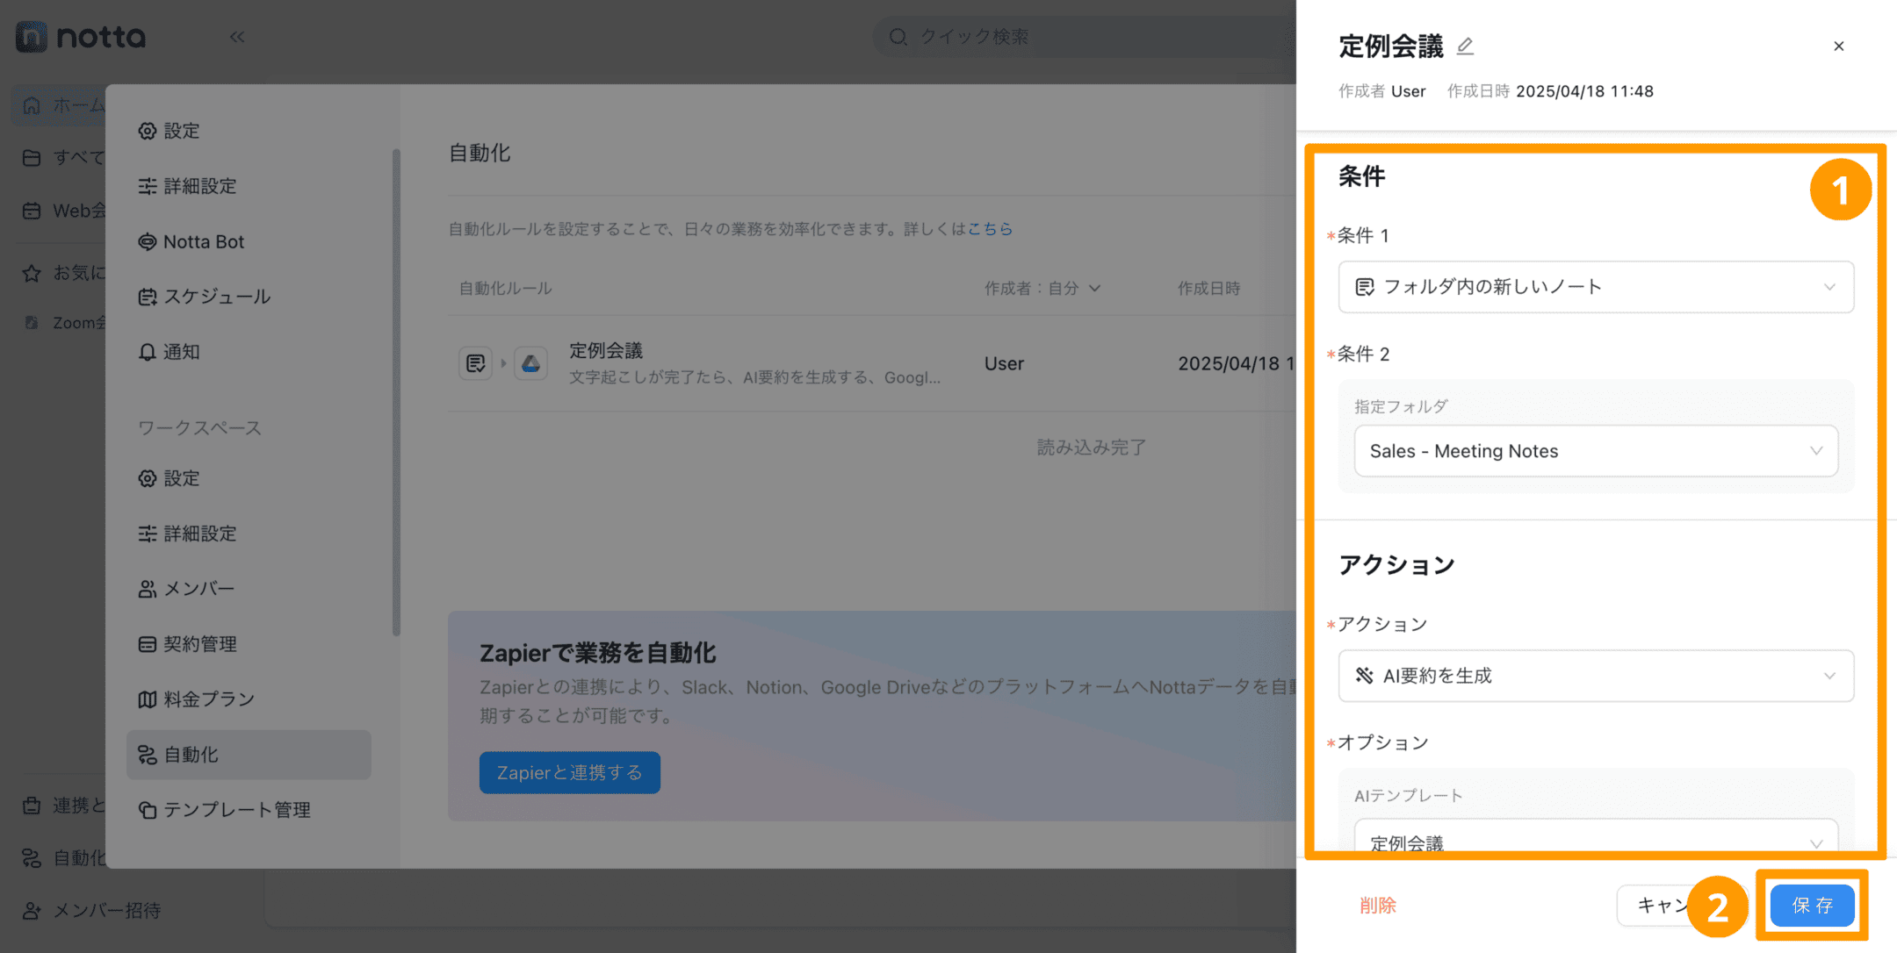The width and height of the screenshot is (1897, 953).
Task: Click the 2025/04/18 date cell in rule row
Action: pyautogui.click(x=1237, y=363)
